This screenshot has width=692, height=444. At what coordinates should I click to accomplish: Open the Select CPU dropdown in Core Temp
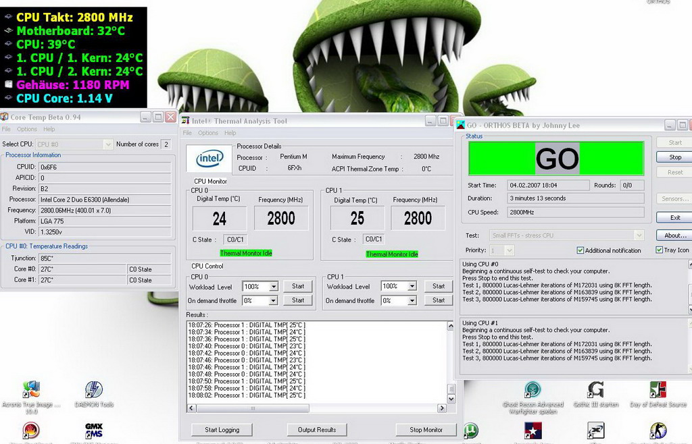click(107, 144)
